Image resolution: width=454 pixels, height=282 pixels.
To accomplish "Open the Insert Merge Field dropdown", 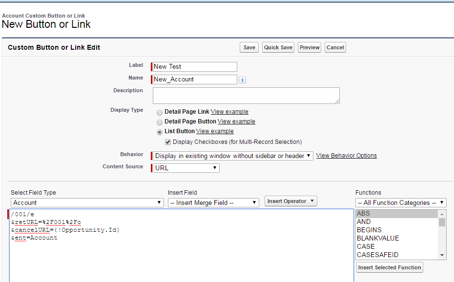I will (213, 203).
